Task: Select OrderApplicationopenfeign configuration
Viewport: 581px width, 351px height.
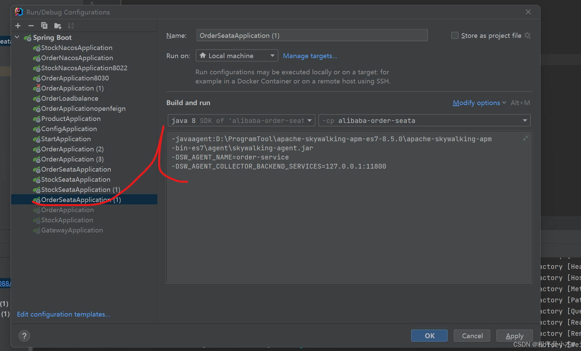Action: coord(83,108)
